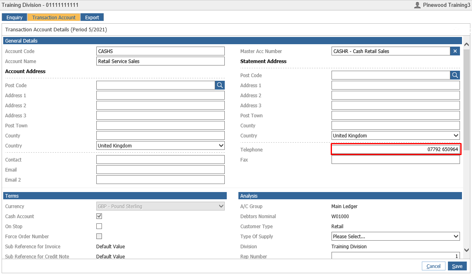
Task: Click the vertical scrollbar thumb
Action: tap(466, 100)
